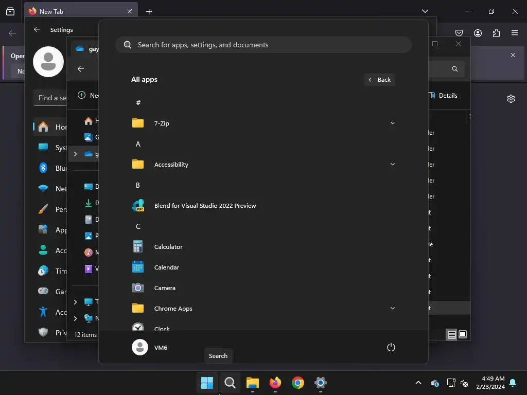Open a new Firefox tab
527x395 pixels.
tap(149, 12)
